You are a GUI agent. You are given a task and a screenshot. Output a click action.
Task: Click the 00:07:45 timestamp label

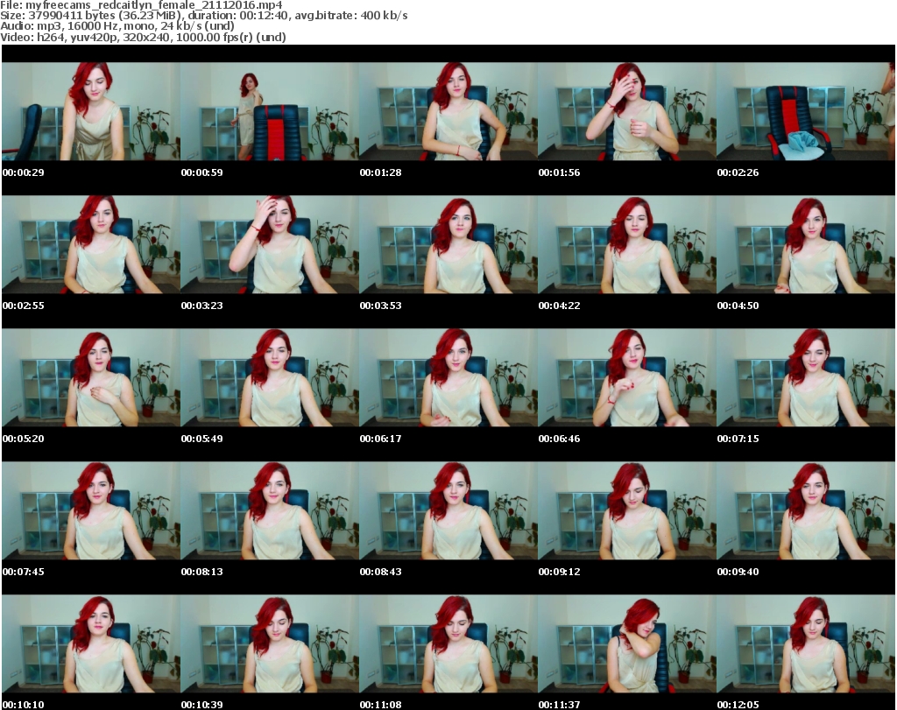click(x=24, y=572)
